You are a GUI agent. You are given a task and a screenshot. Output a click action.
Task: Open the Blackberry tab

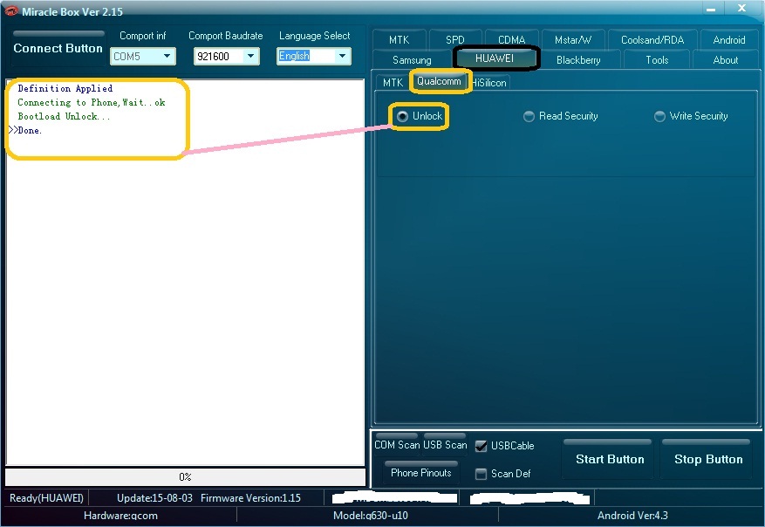(578, 60)
